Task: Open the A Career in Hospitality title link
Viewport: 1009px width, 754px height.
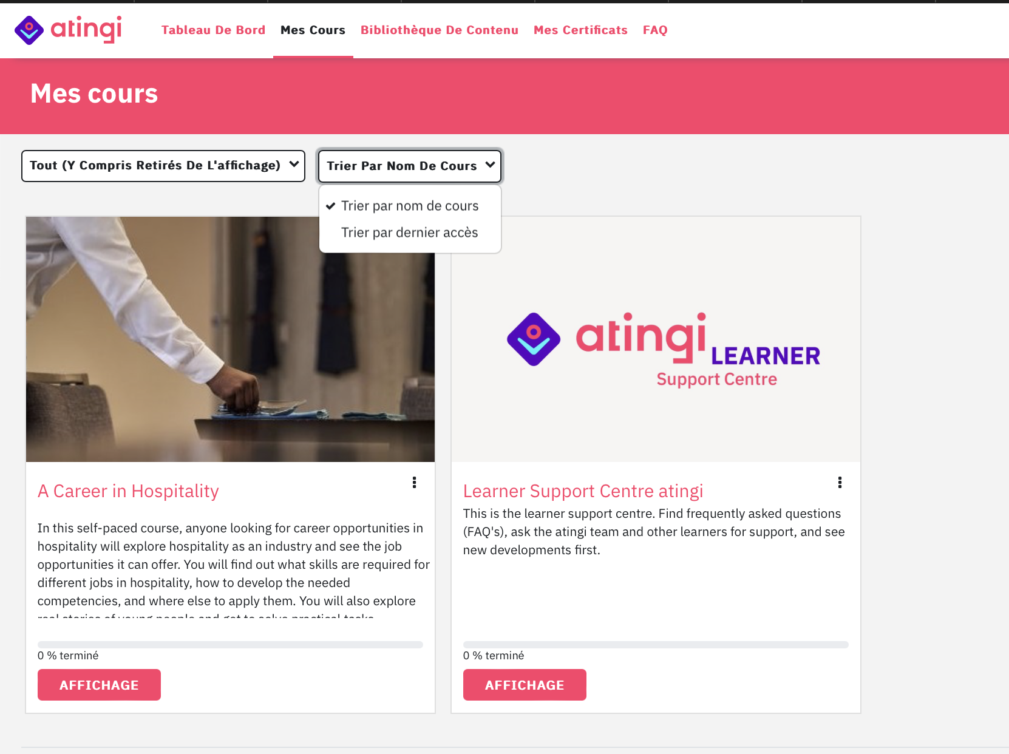Action: click(128, 491)
